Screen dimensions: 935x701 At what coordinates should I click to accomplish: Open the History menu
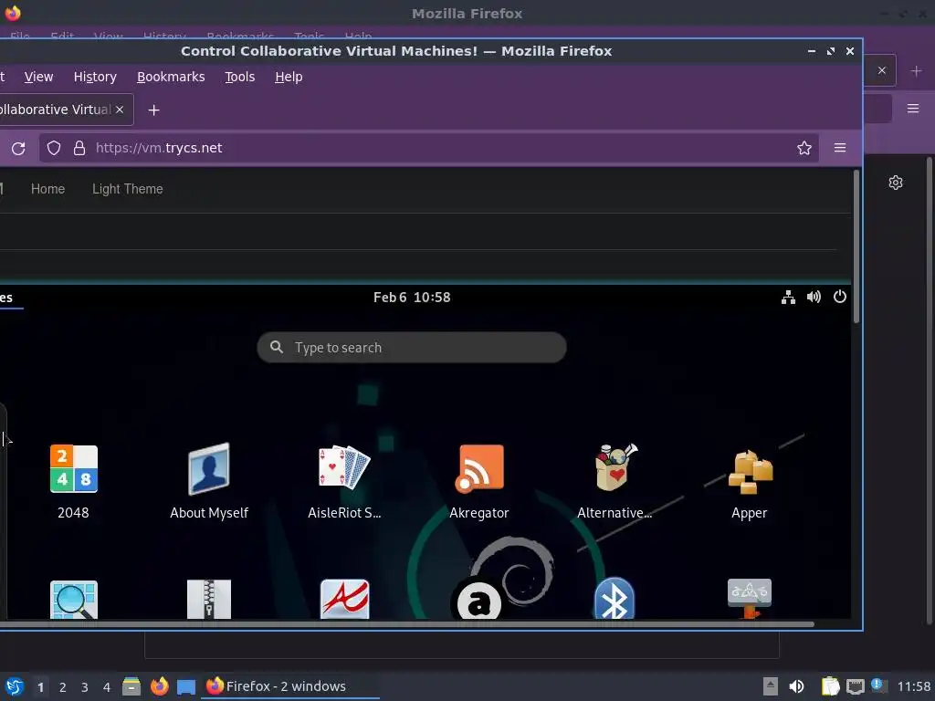tap(95, 77)
